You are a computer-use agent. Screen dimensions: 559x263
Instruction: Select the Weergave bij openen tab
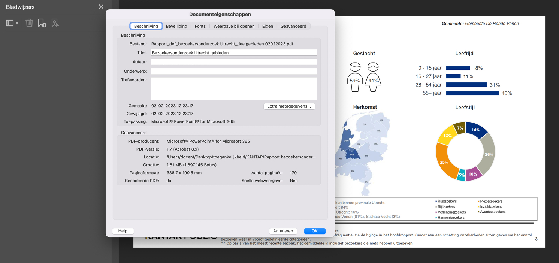(x=234, y=26)
